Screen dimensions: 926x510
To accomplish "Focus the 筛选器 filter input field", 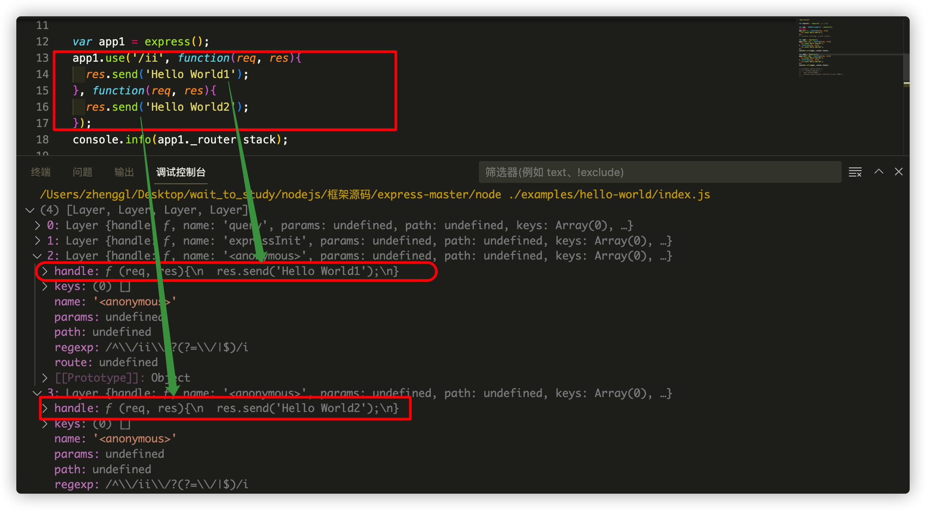I will tap(660, 172).
